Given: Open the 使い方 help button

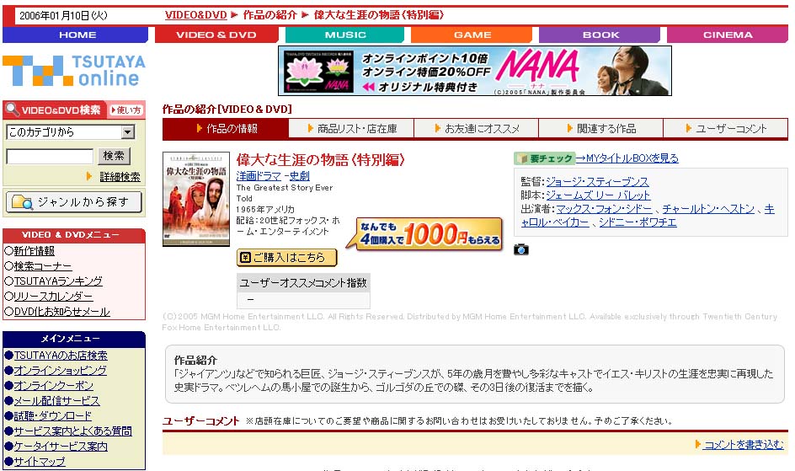Looking at the screenshot, I should point(127,110).
